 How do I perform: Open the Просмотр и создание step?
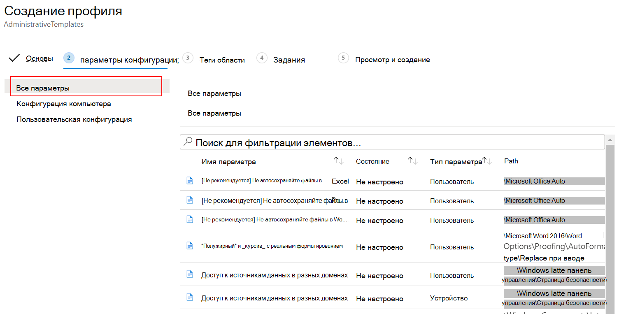[x=393, y=60]
